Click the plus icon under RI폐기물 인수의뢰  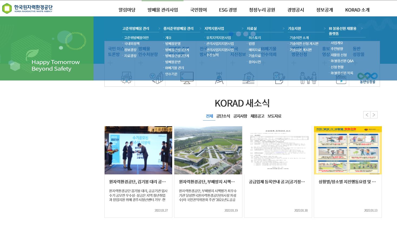263,63
